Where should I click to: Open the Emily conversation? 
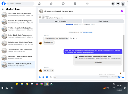pyautogui.click(x=18, y=36)
